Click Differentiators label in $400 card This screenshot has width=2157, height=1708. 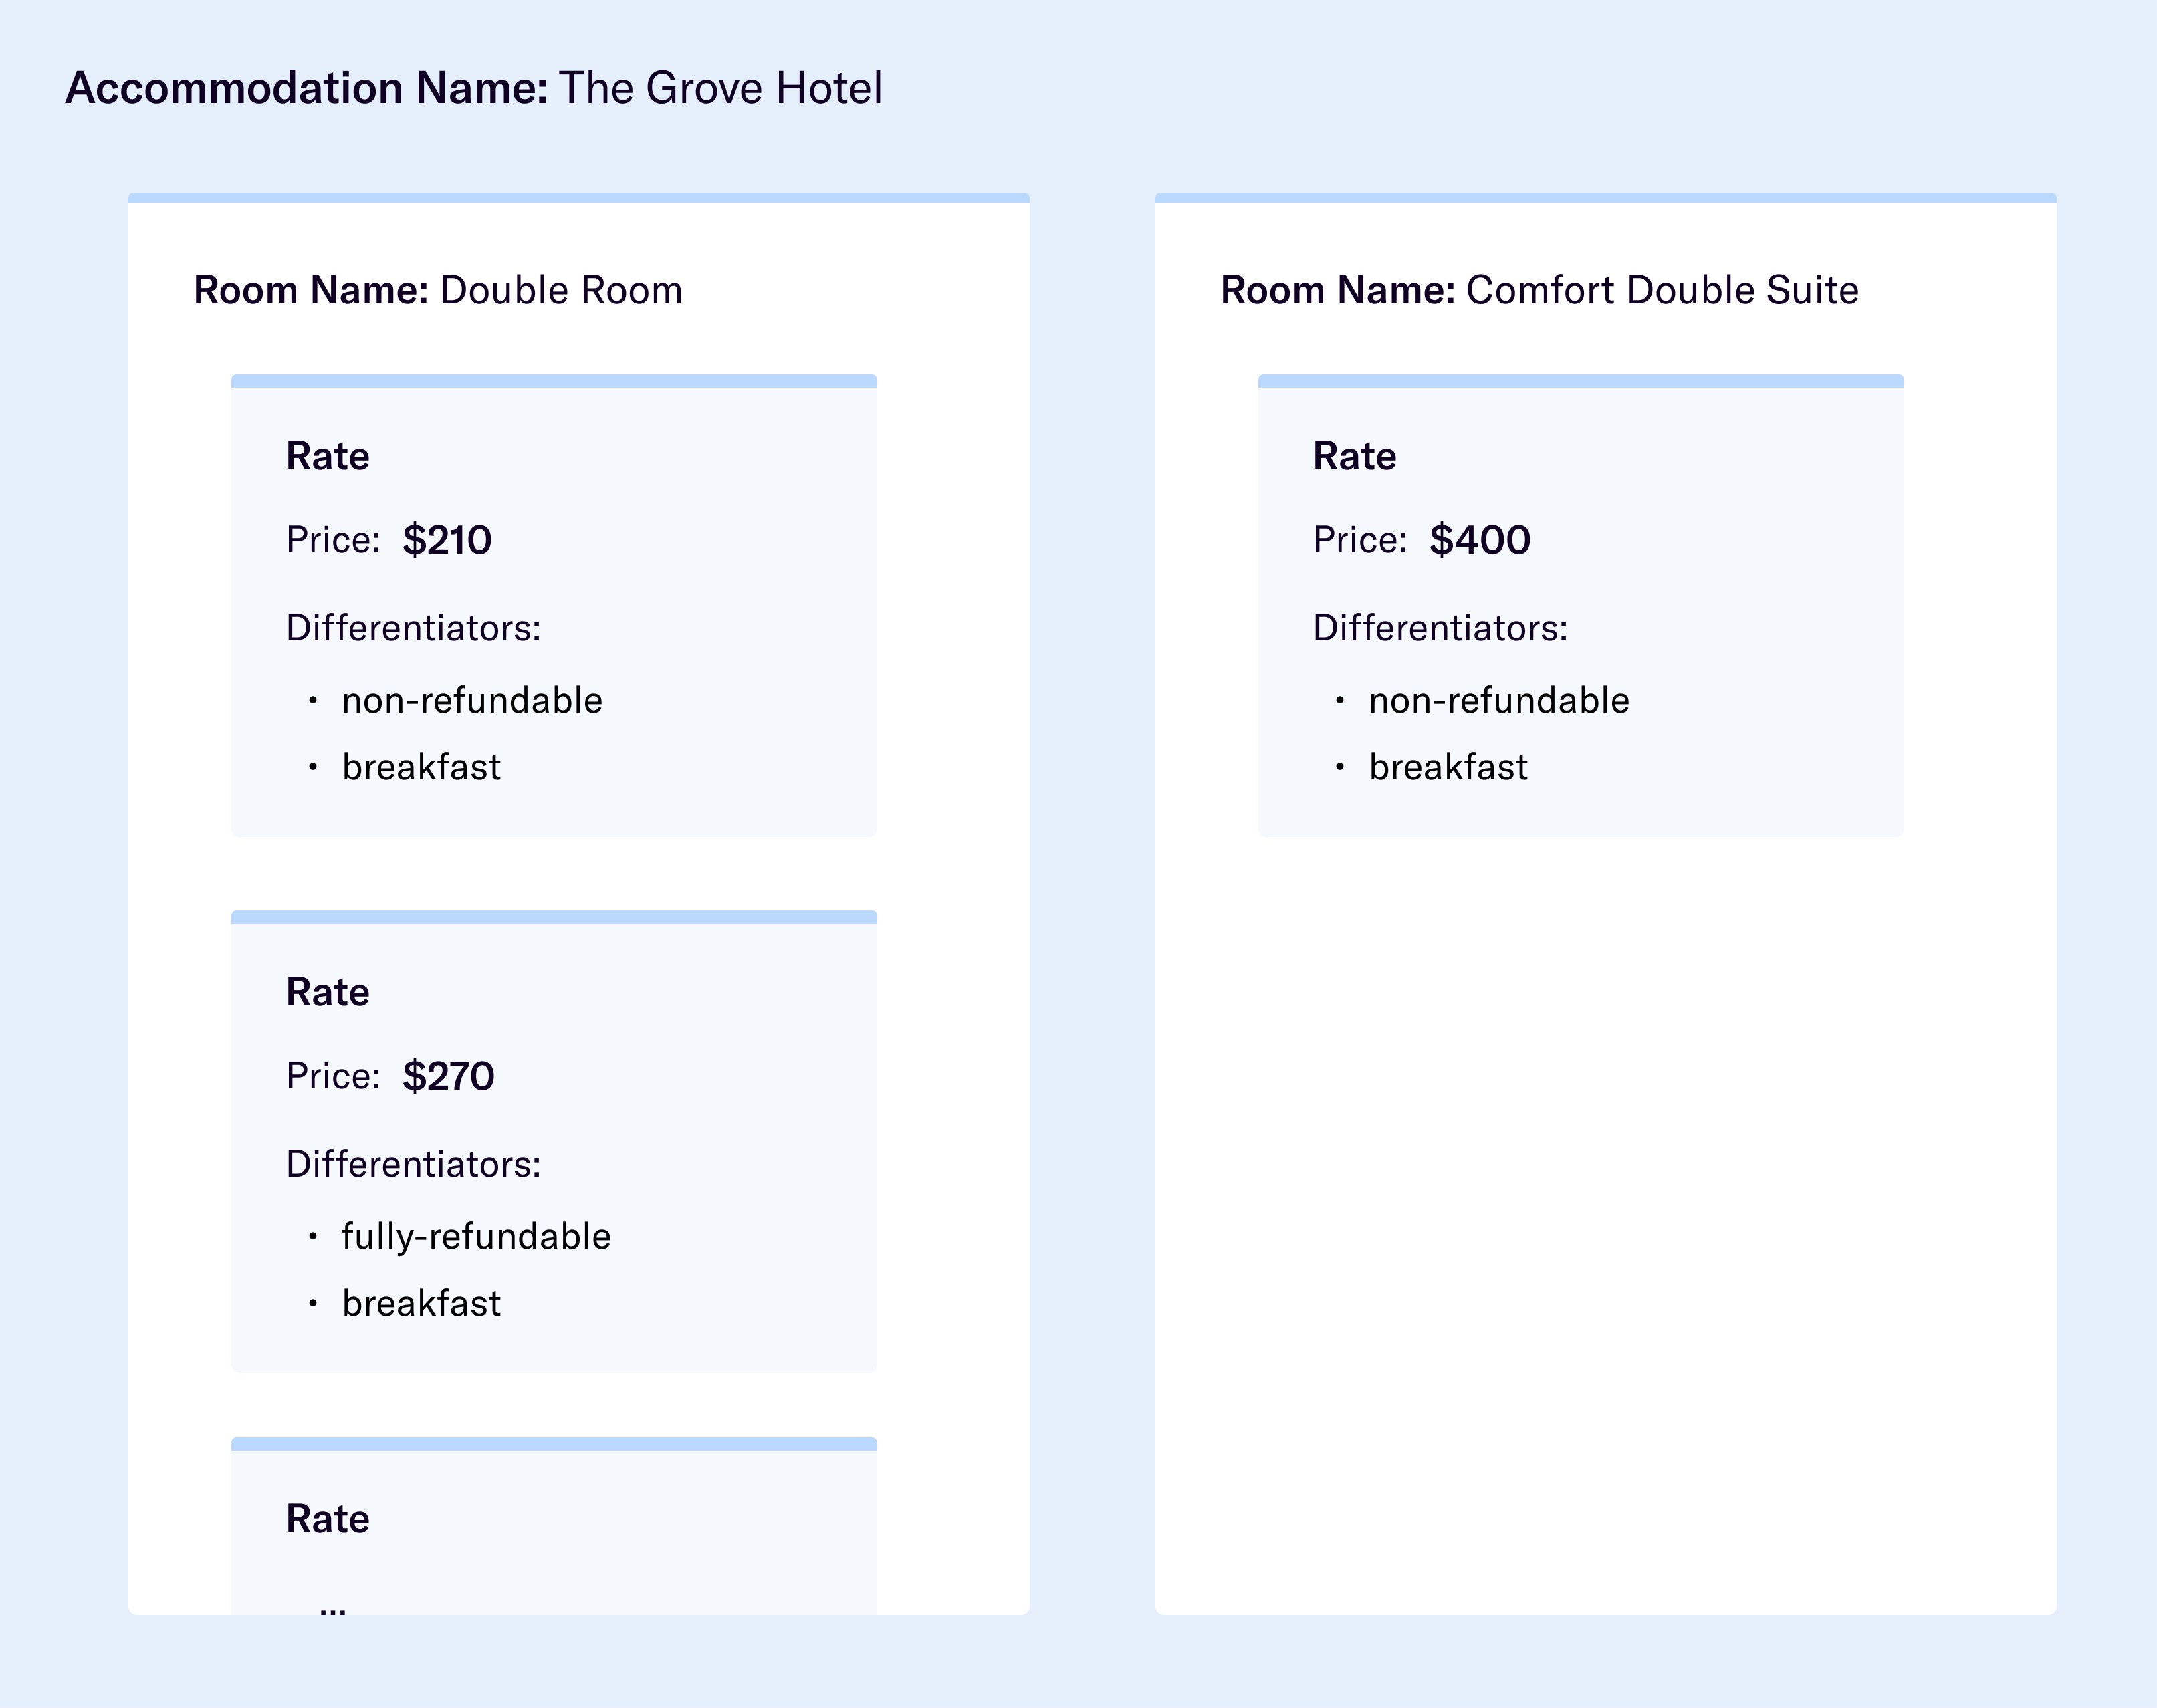(1440, 628)
